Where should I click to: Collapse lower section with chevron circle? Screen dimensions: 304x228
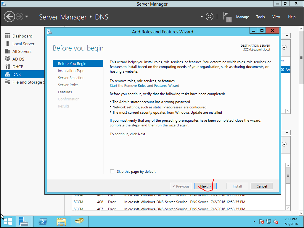[x=284, y=144]
